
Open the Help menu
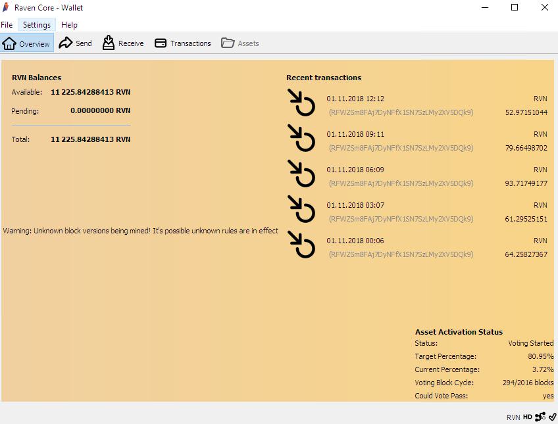tap(69, 25)
